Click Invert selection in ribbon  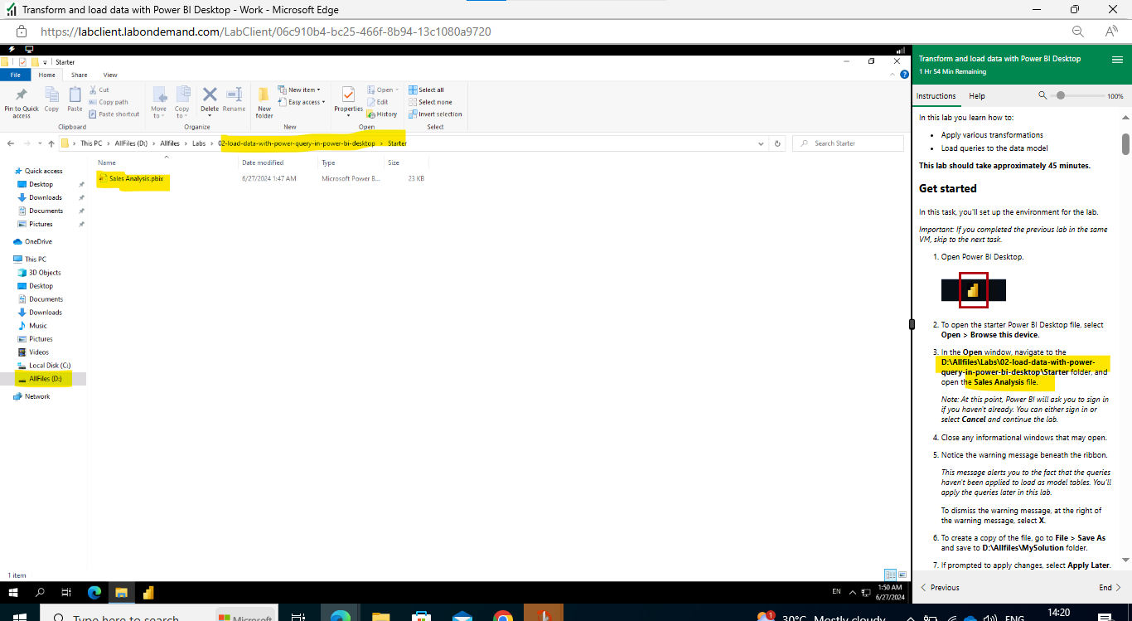(435, 114)
